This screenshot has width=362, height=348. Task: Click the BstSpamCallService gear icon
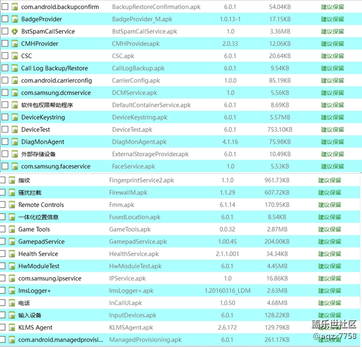[15, 31]
